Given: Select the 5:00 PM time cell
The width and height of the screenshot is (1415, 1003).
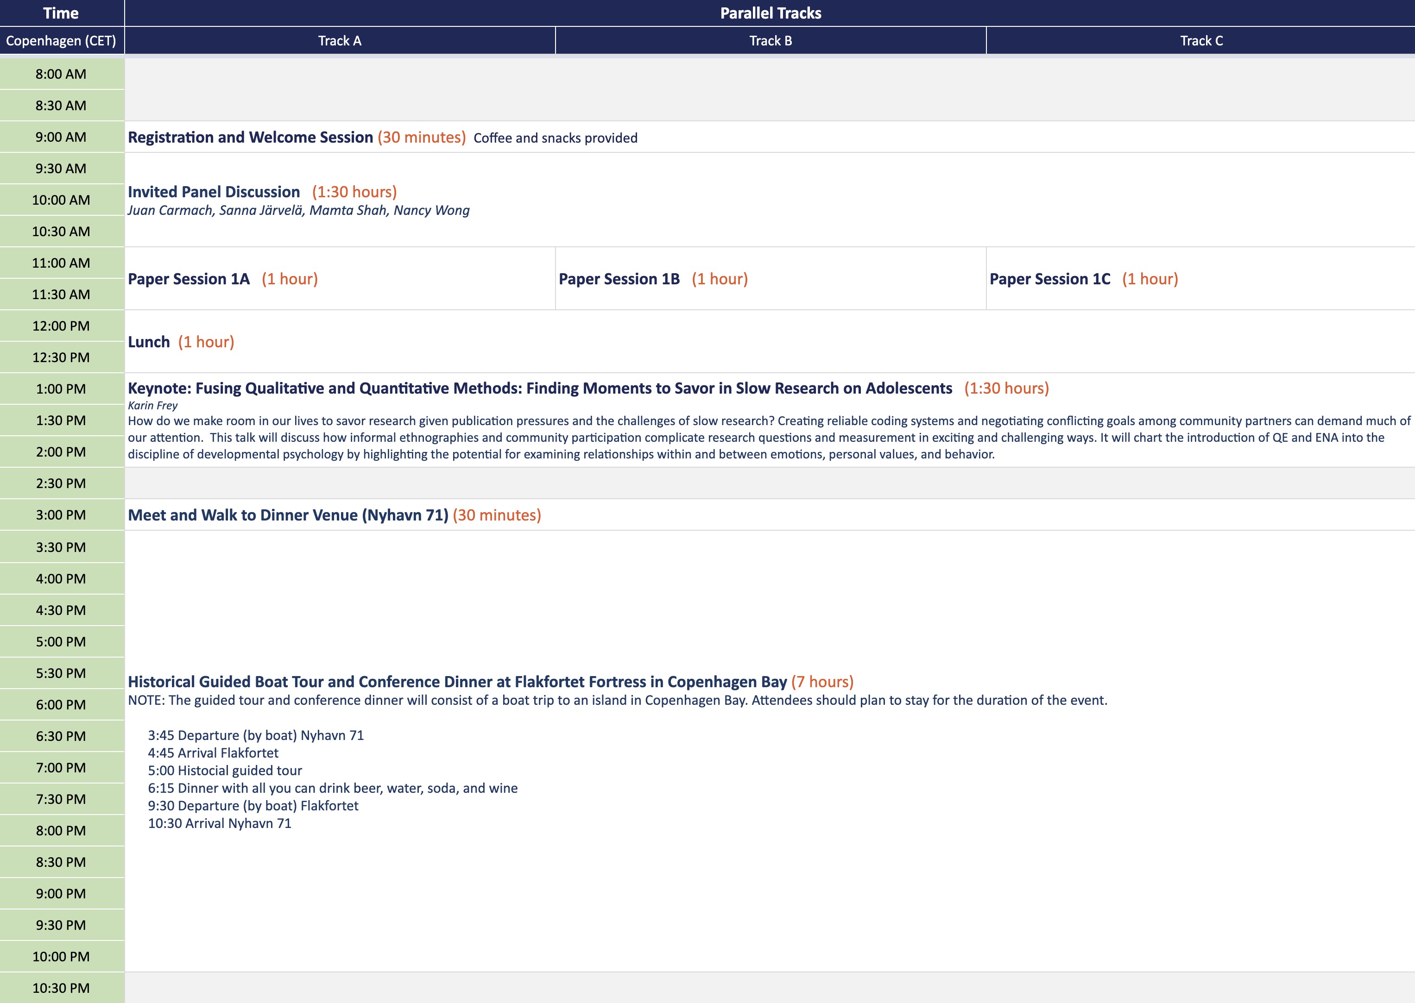Looking at the screenshot, I should [x=61, y=642].
